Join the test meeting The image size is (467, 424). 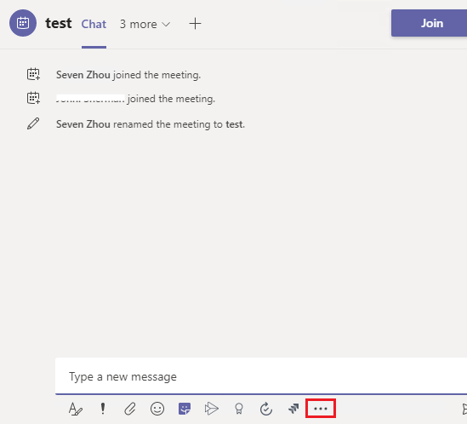coord(430,23)
